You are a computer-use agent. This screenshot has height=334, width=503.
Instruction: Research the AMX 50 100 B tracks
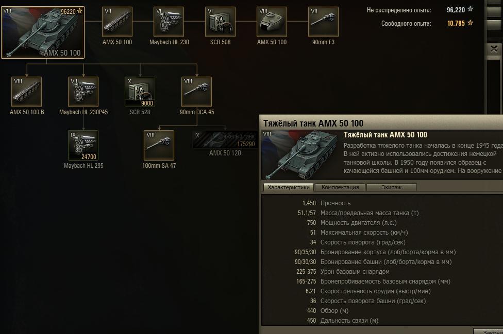point(27,92)
